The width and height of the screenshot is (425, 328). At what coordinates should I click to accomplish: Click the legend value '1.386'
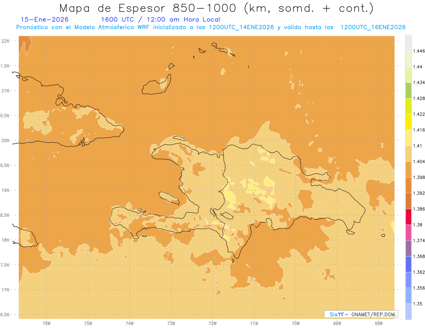click(419, 209)
